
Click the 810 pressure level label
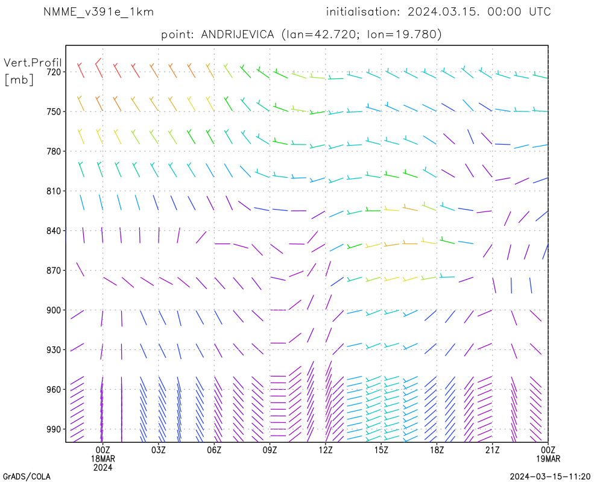(x=54, y=191)
